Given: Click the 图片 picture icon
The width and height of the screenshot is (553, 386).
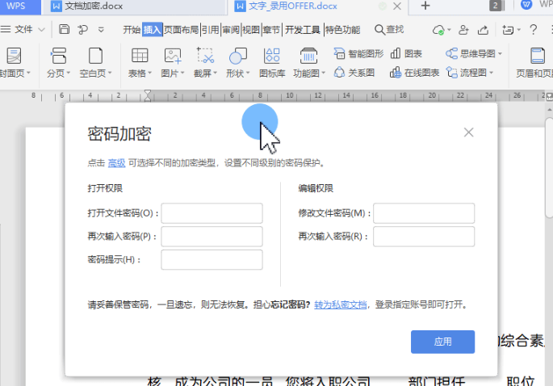Looking at the screenshot, I should point(173,56).
